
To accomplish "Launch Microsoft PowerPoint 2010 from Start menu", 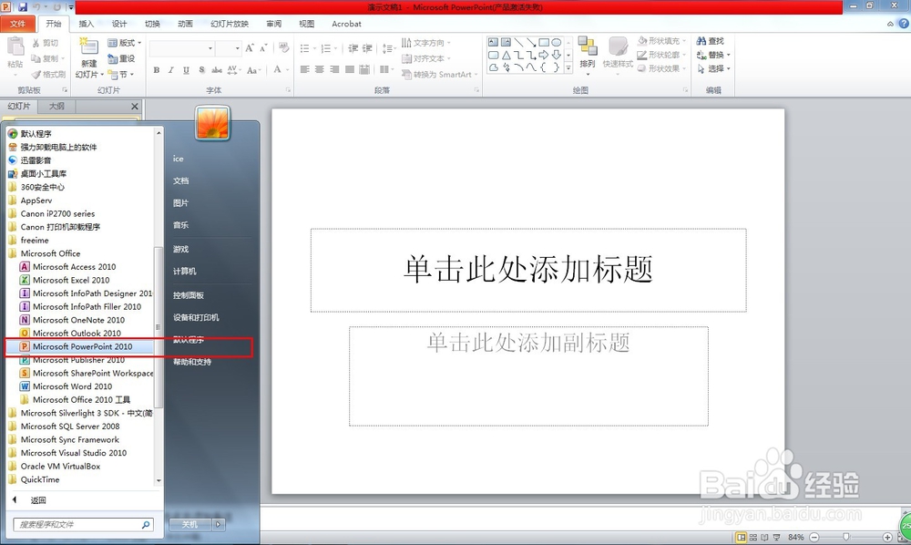I will click(81, 346).
